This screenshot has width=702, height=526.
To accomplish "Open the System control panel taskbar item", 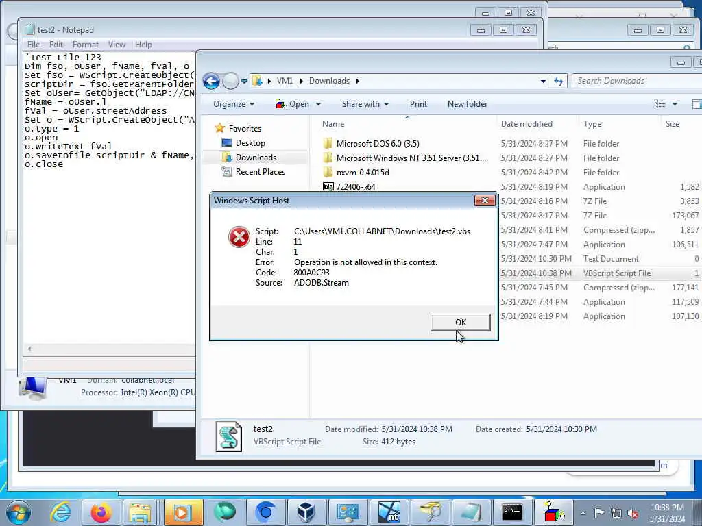I will (x=348, y=512).
